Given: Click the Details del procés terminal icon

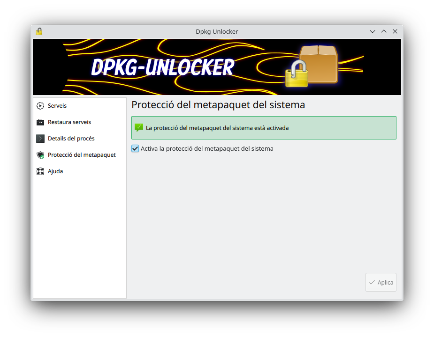Looking at the screenshot, I should (40, 139).
